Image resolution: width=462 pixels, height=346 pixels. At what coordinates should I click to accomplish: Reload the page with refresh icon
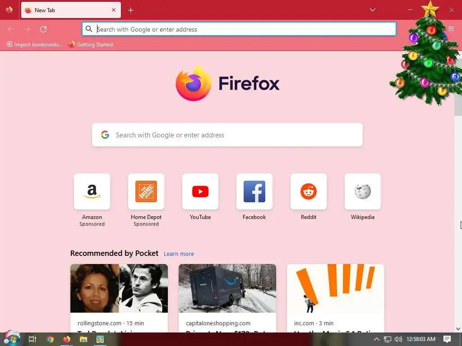point(43,29)
